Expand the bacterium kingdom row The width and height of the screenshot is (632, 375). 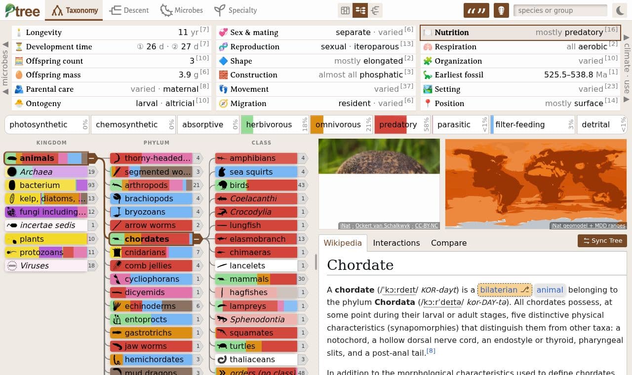click(51, 186)
